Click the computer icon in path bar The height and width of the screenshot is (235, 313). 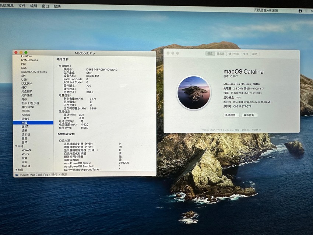(x=17, y=175)
